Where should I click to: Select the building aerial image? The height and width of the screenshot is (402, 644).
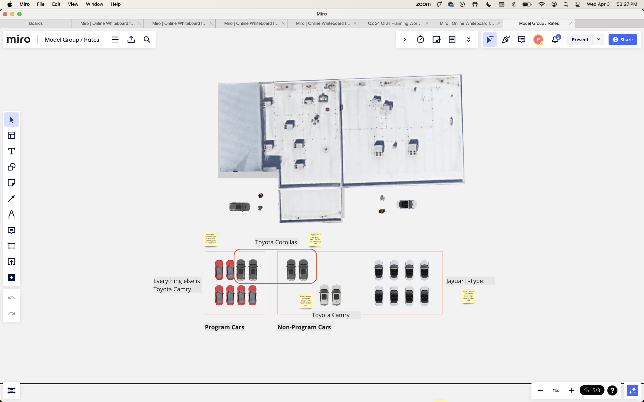341,149
